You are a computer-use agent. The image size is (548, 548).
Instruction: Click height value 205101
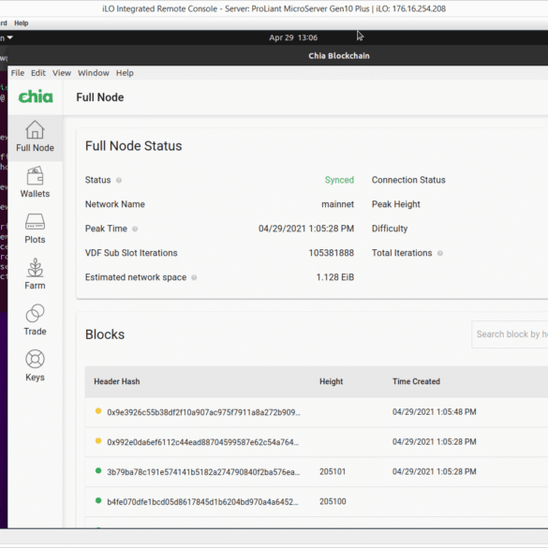tap(333, 472)
